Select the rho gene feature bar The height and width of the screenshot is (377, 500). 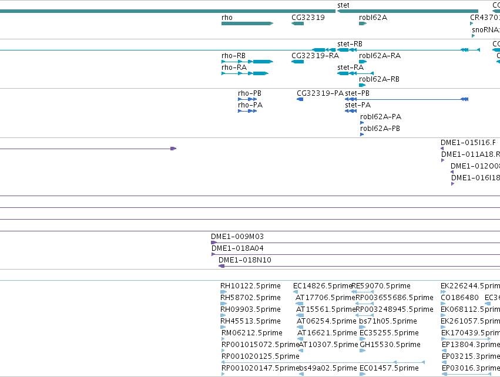(x=247, y=23)
